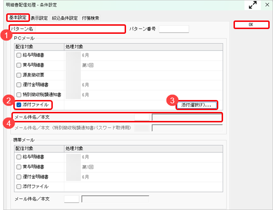This screenshot has height=210, width=273.
Task: Click the パターン番号 input field
Action: (174, 29)
